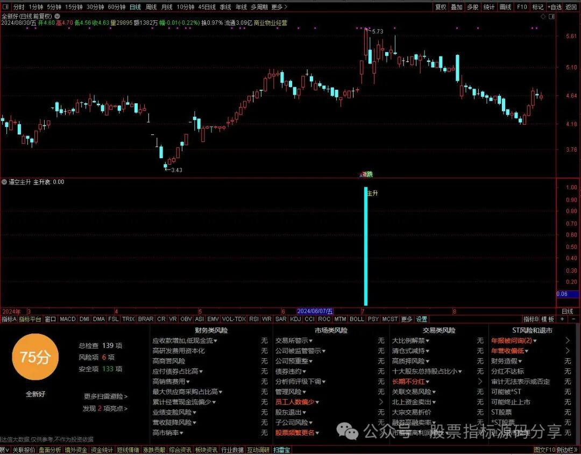Open the 统计 statistics tool
Viewport: 581px width, 455px height.
(x=489, y=7)
